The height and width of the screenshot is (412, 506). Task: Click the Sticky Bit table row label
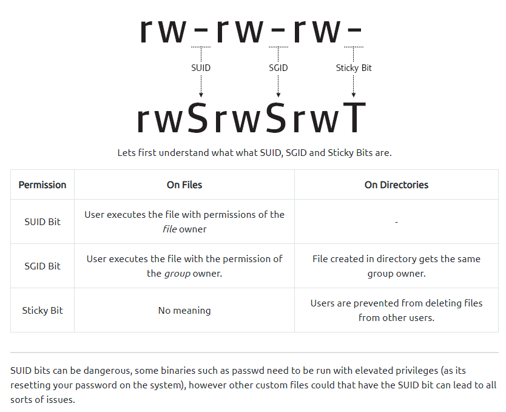[42, 311]
